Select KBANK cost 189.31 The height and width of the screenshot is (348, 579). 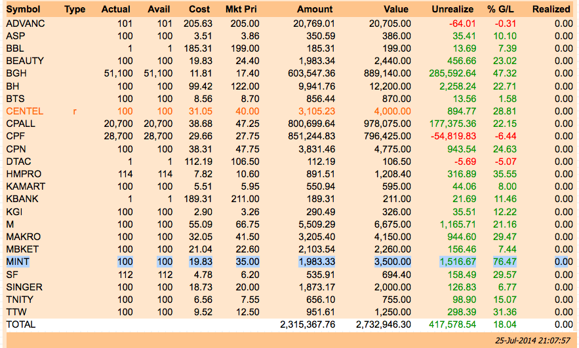198,200
